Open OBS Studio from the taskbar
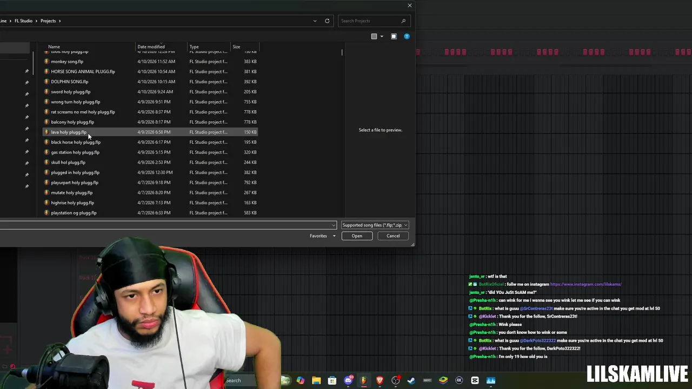The width and height of the screenshot is (692, 389). click(396, 380)
